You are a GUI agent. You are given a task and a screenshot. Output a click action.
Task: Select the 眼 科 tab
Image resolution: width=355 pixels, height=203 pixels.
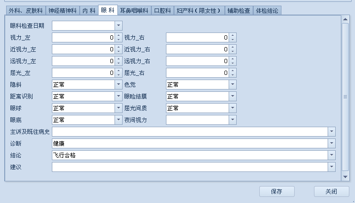coord(108,10)
